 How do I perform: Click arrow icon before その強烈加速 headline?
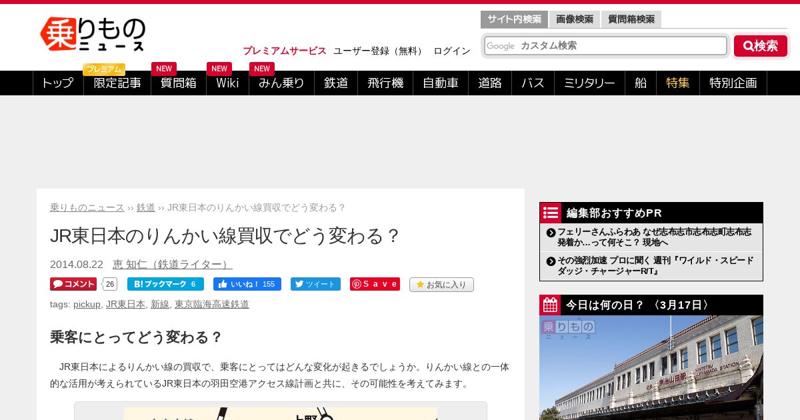[x=551, y=261]
